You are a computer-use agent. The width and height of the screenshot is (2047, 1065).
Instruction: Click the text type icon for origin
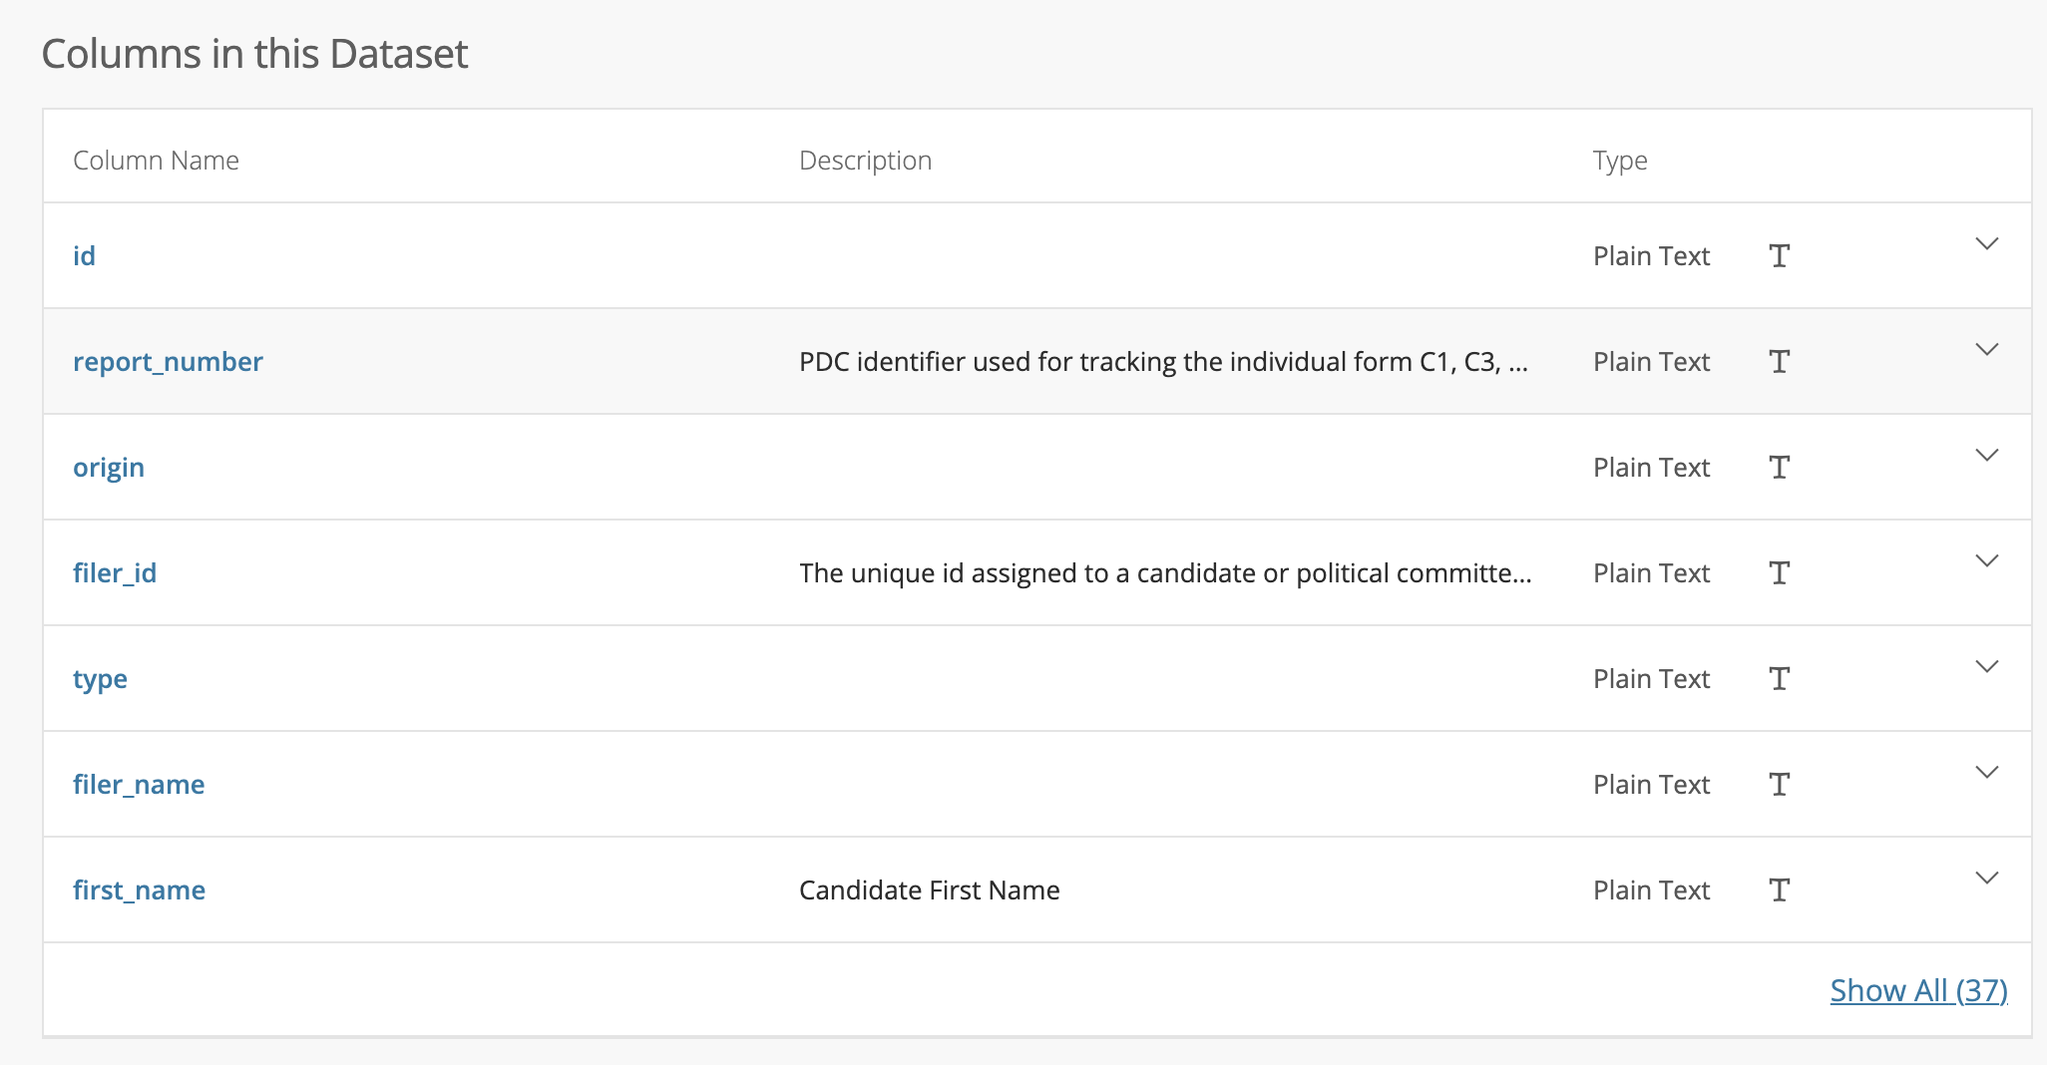[x=1779, y=468]
